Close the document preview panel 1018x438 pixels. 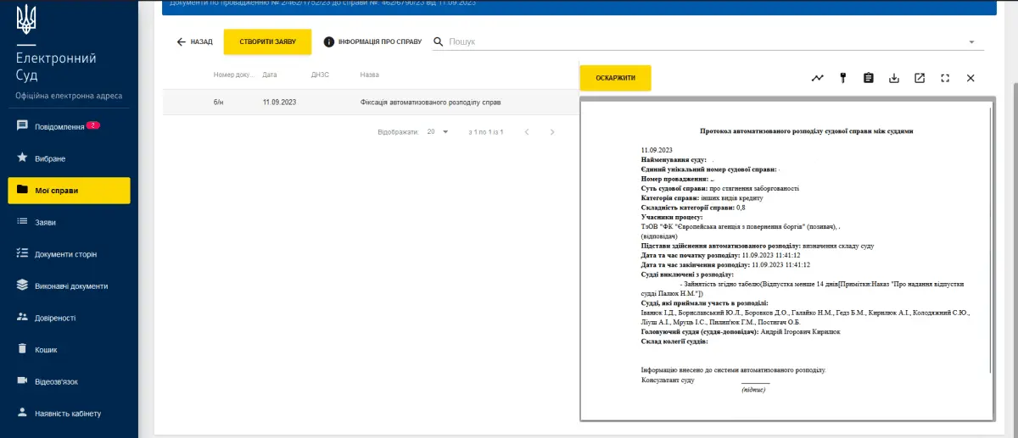[970, 78]
